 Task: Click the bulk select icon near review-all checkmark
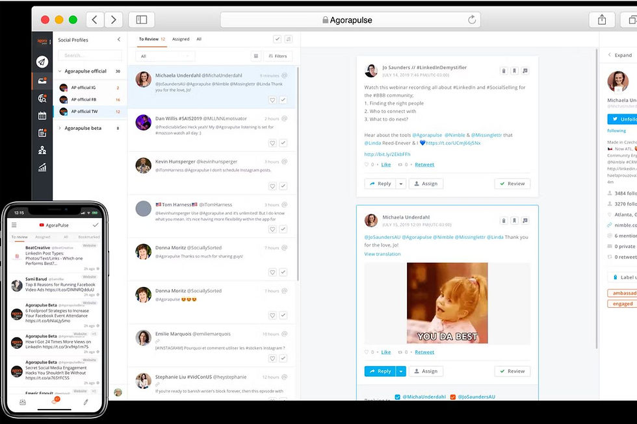tap(289, 39)
